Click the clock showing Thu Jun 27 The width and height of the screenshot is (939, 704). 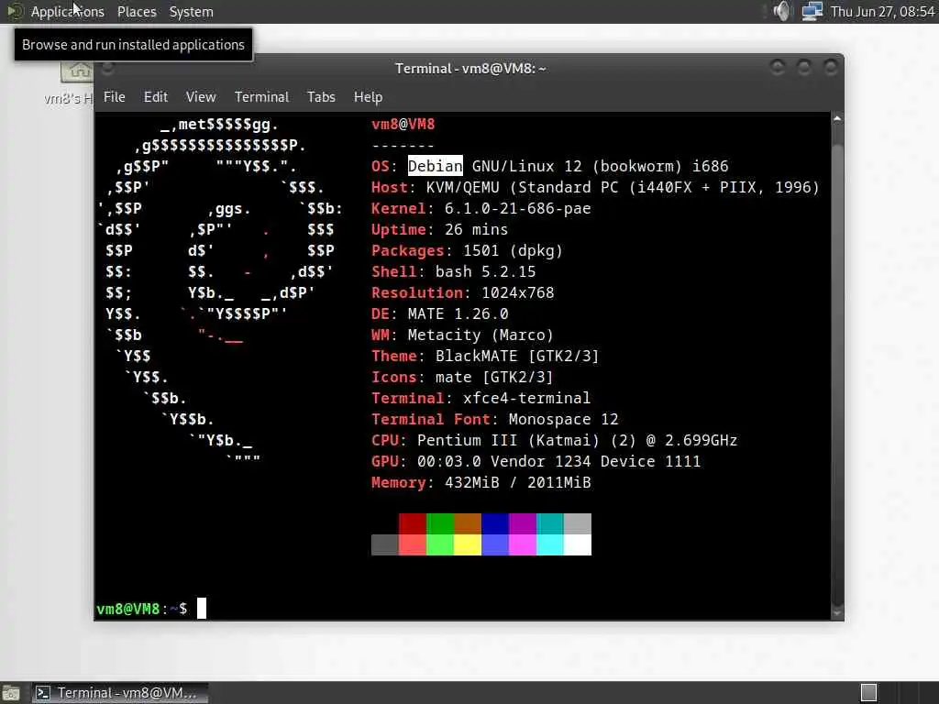point(882,11)
